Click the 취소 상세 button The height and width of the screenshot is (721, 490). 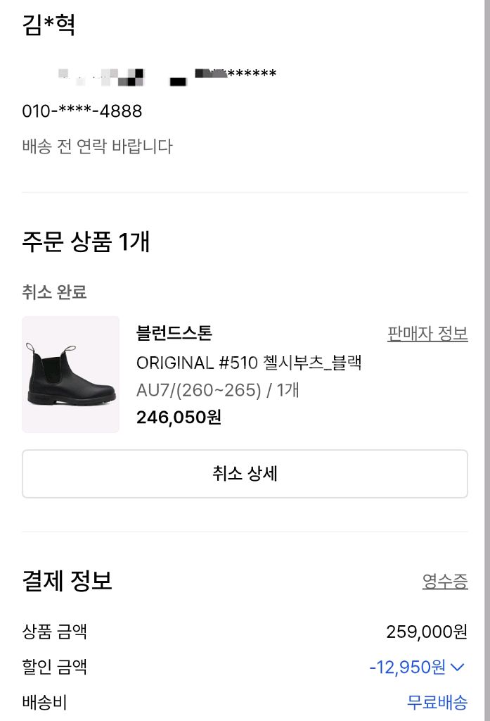pyautogui.click(x=245, y=474)
